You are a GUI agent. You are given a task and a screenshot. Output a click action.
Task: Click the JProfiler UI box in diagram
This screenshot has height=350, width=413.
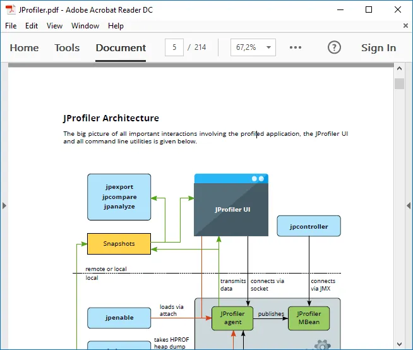pyautogui.click(x=231, y=205)
